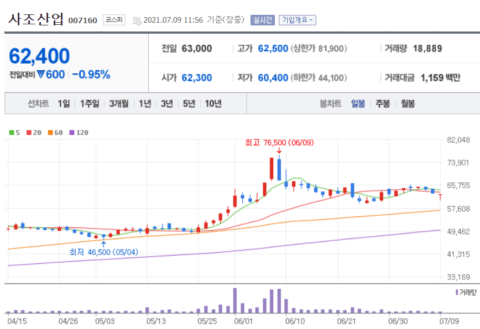Click the orange 60-day moving average swatch
Viewport: 480px width, 329px height.
50,132
